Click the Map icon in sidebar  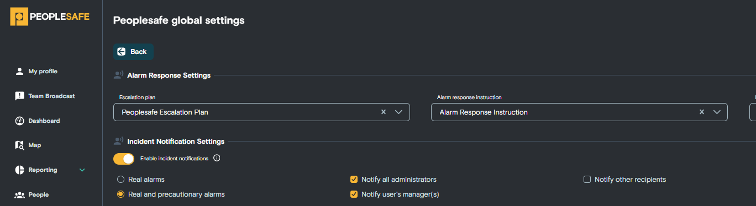[x=19, y=145]
